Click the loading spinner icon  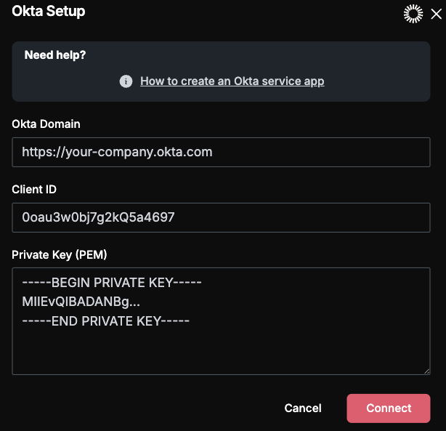click(413, 14)
